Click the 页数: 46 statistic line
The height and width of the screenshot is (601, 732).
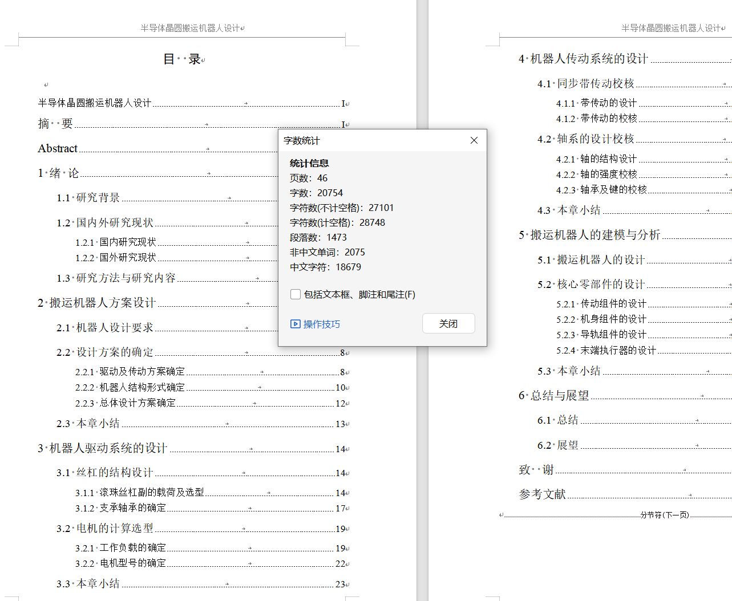tap(309, 178)
